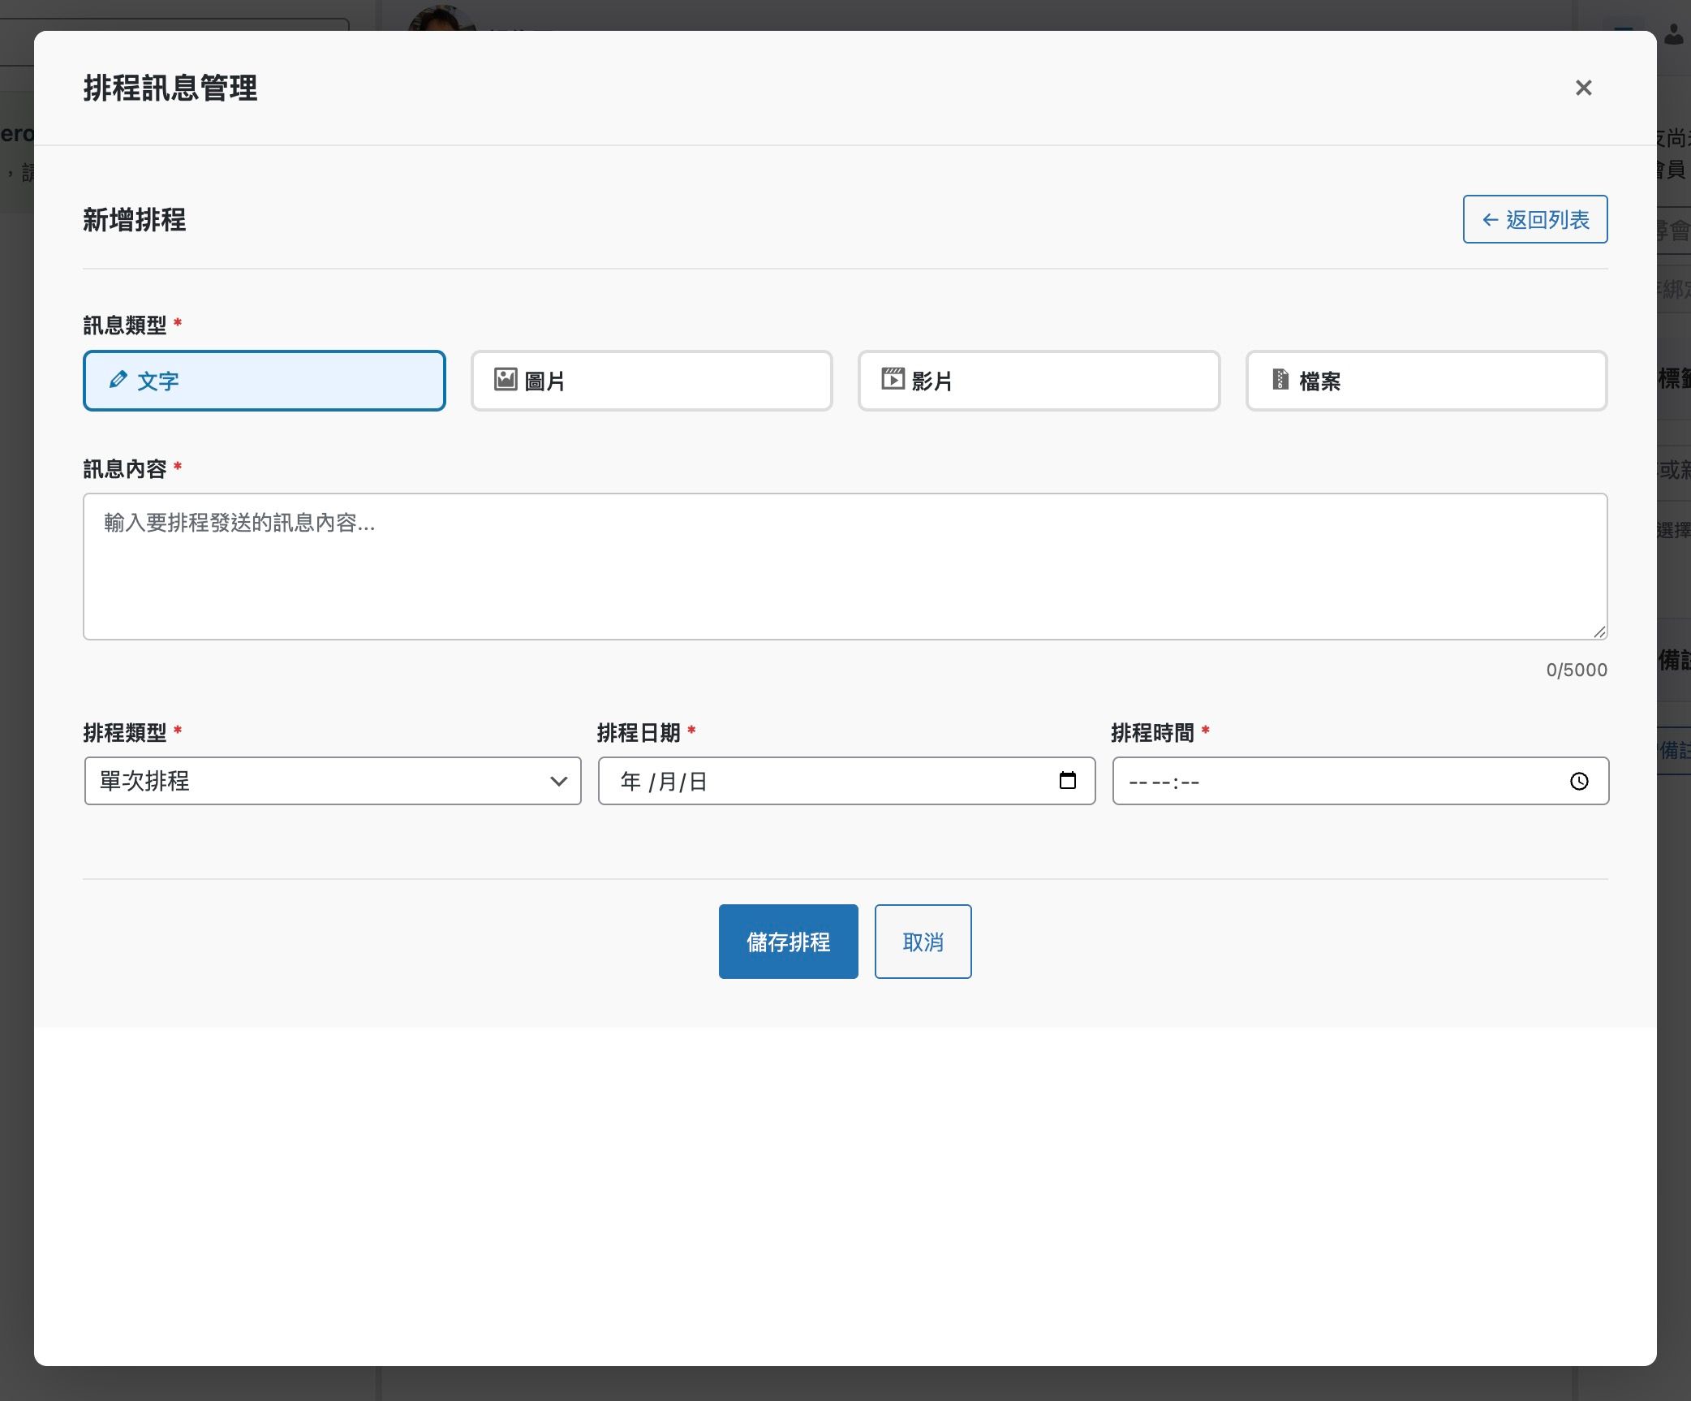Expand the 排程類型 dropdown showing 單次排程
Screen dimensions: 1691x1401
coord(333,781)
